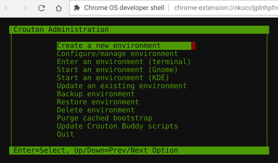
Task: Choose 'Start an environment (Gnome)'
Action: (117, 70)
